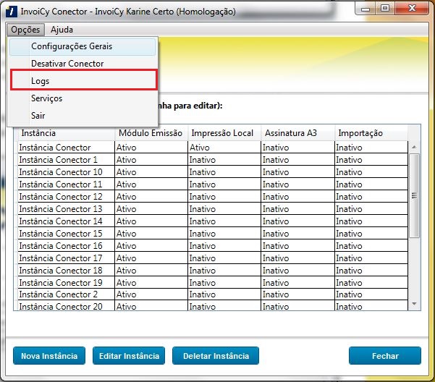Screen dimensions: 435x382
Task: Select the row 'Instância Conector 13'
Action: click(213, 209)
